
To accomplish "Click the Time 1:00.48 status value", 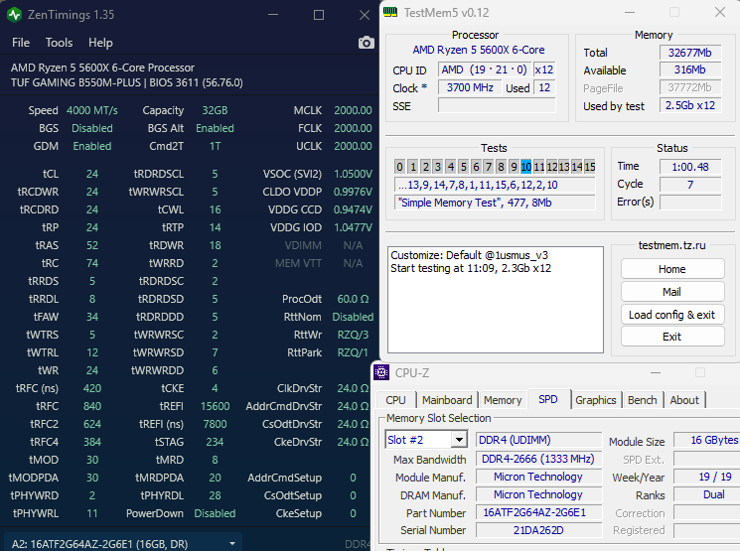I will 690,167.
